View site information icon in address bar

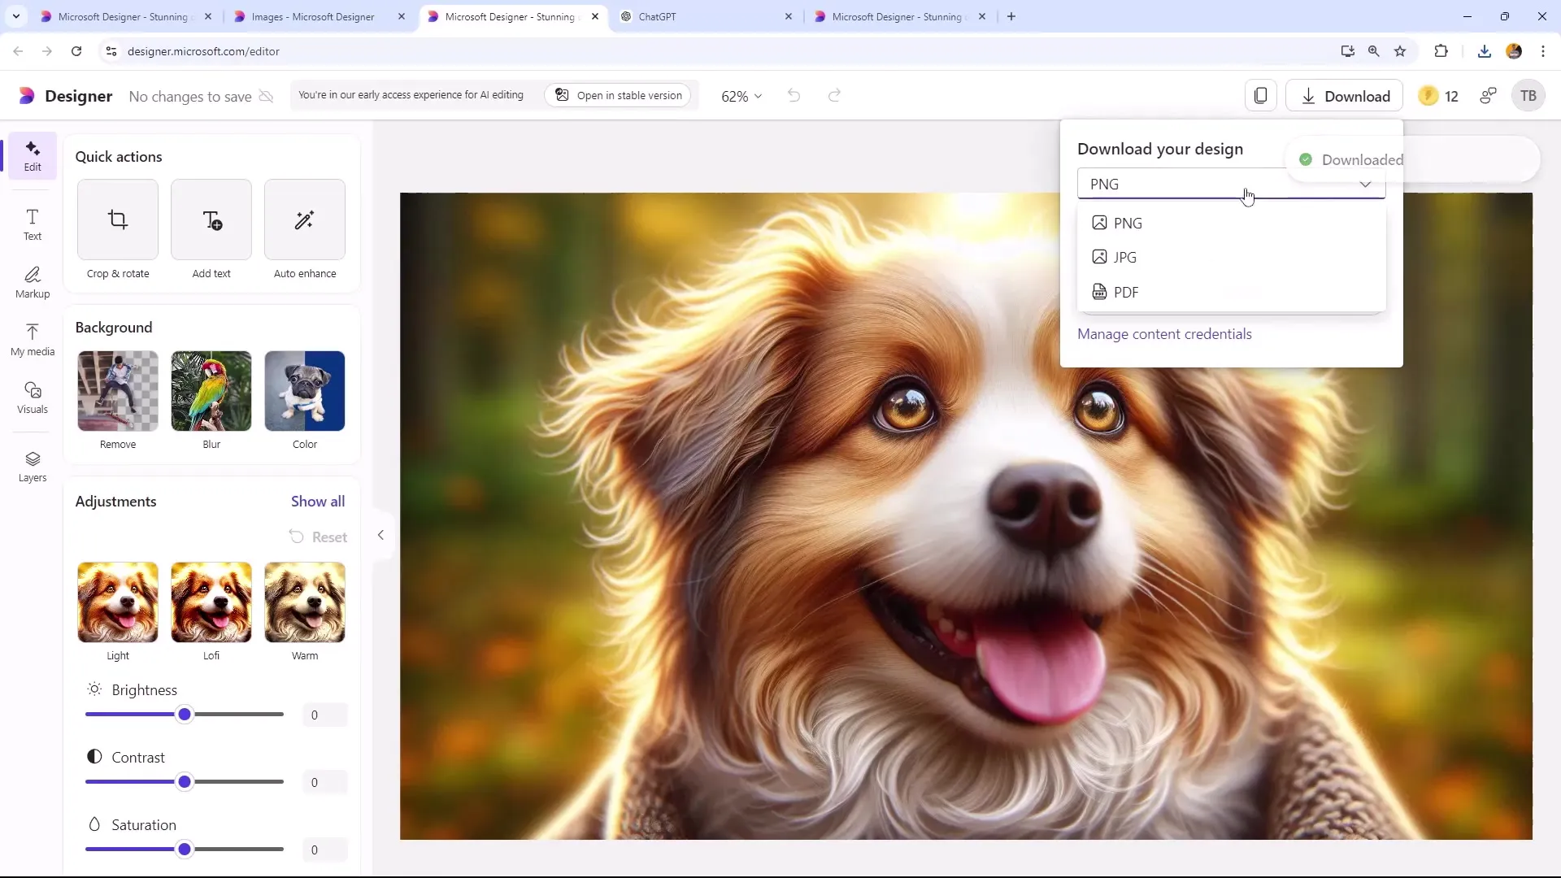pyautogui.click(x=111, y=51)
